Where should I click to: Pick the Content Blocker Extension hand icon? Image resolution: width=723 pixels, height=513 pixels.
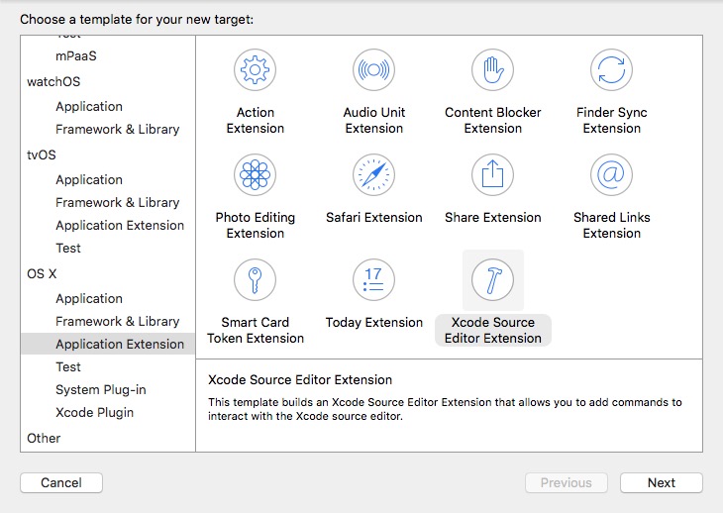[x=492, y=70]
